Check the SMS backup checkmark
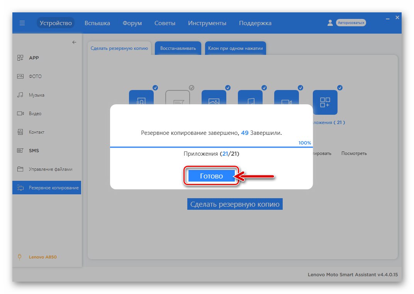This screenshot has width=414, height=294. tap(192, 88)
